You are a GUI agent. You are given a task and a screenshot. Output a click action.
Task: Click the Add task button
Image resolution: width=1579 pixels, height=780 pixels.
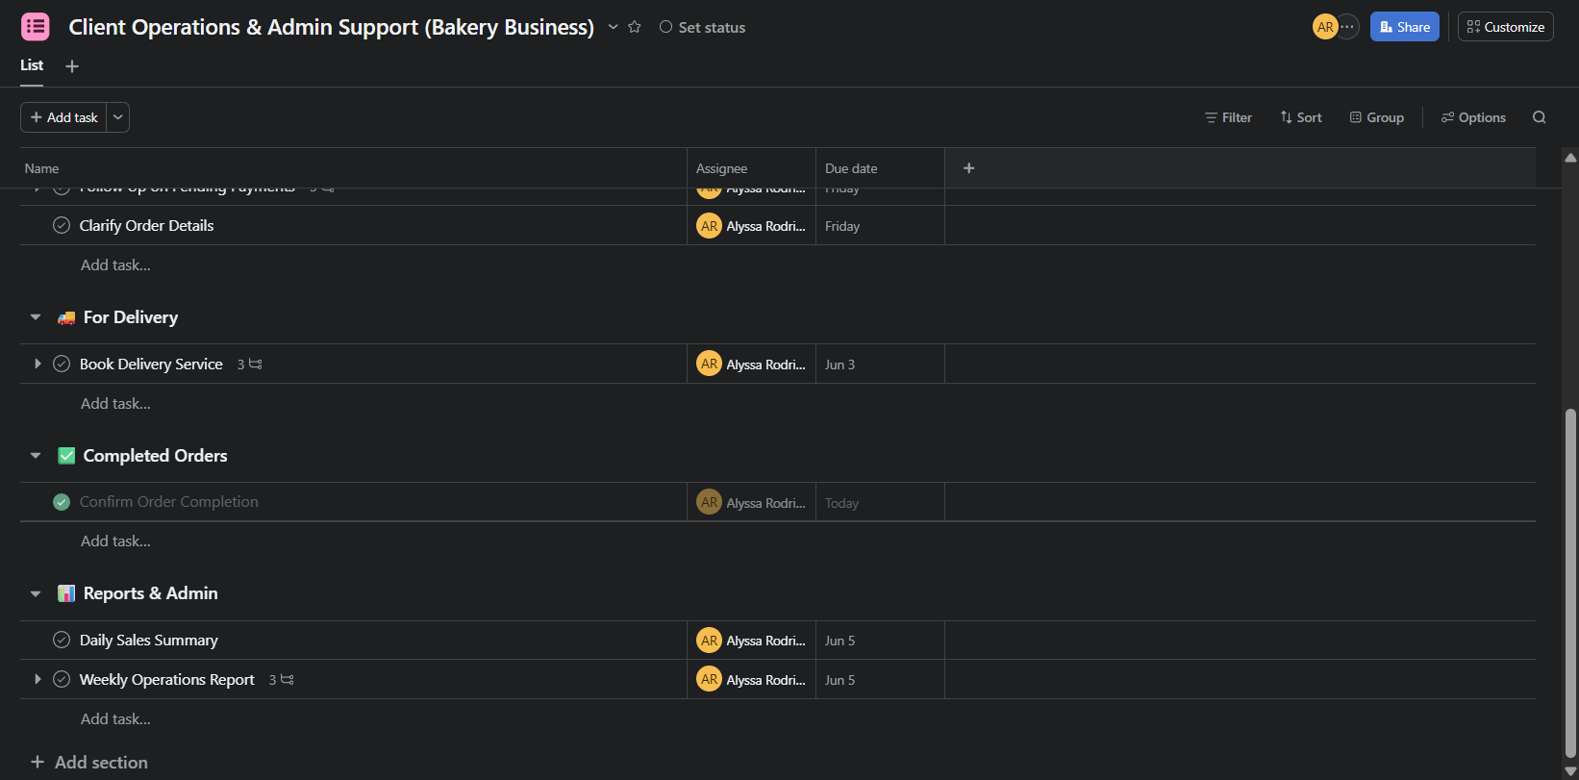pyautogui.click(x=63, y=117)
